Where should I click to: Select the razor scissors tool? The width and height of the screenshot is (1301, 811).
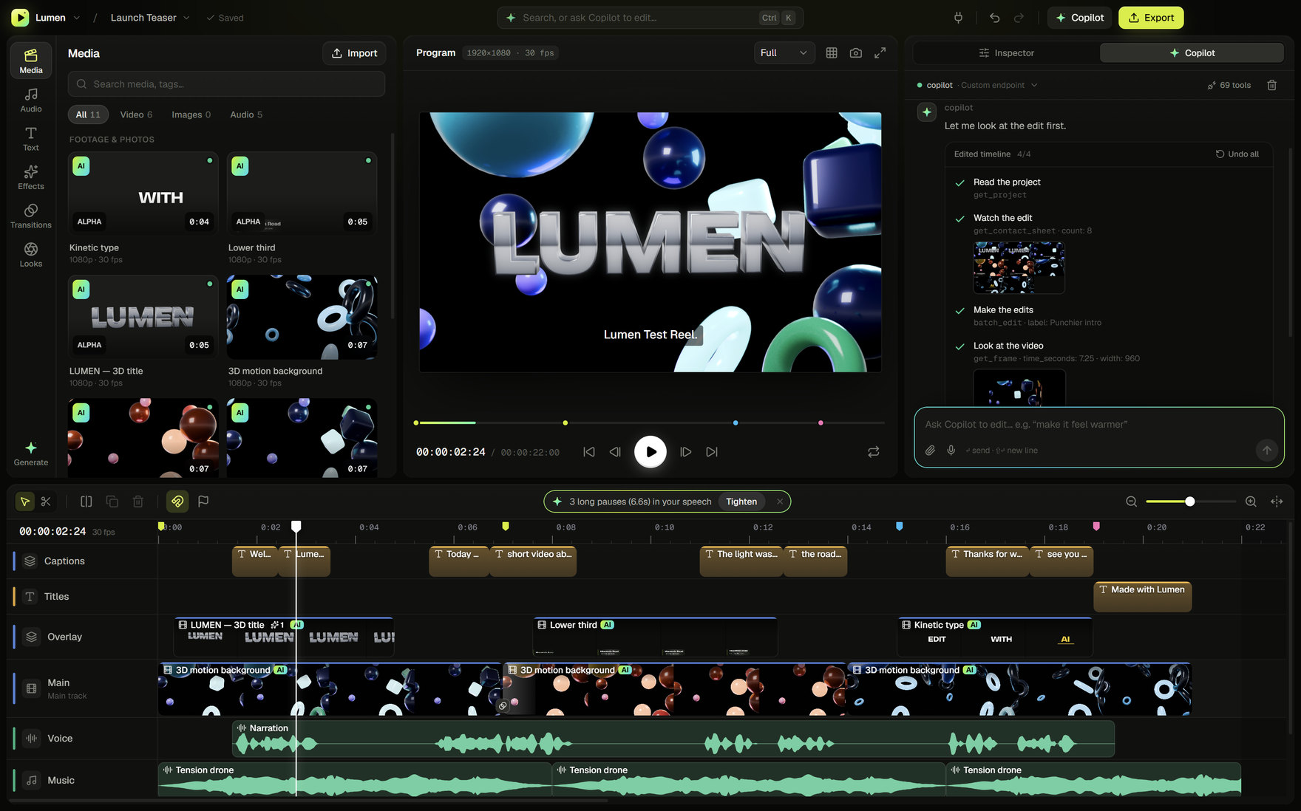pos(46,502)
